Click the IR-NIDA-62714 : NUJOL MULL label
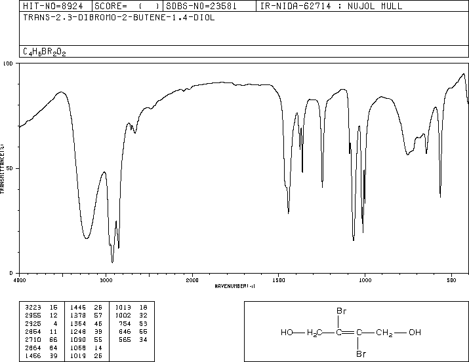This screenshot has height=362, width=469. point(331,6)
